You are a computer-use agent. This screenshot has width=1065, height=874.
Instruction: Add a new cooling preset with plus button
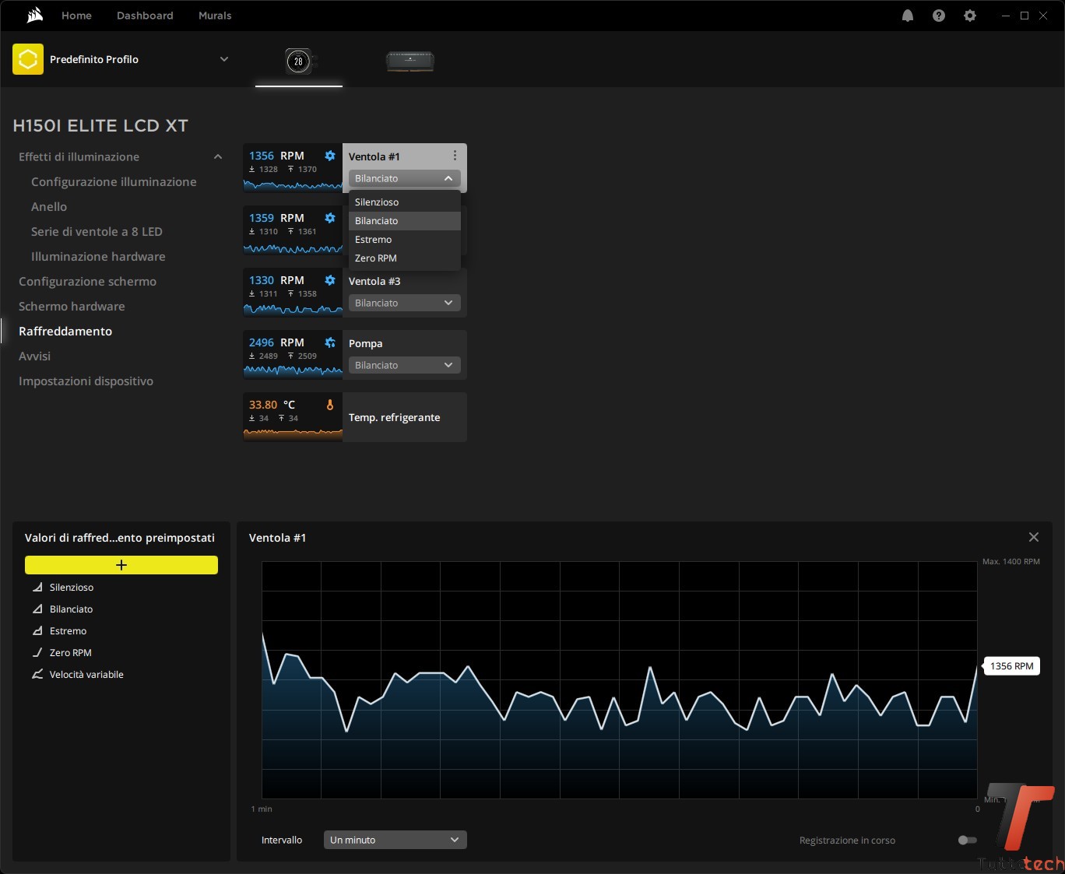pyautogui.click(x=121, y=565)
